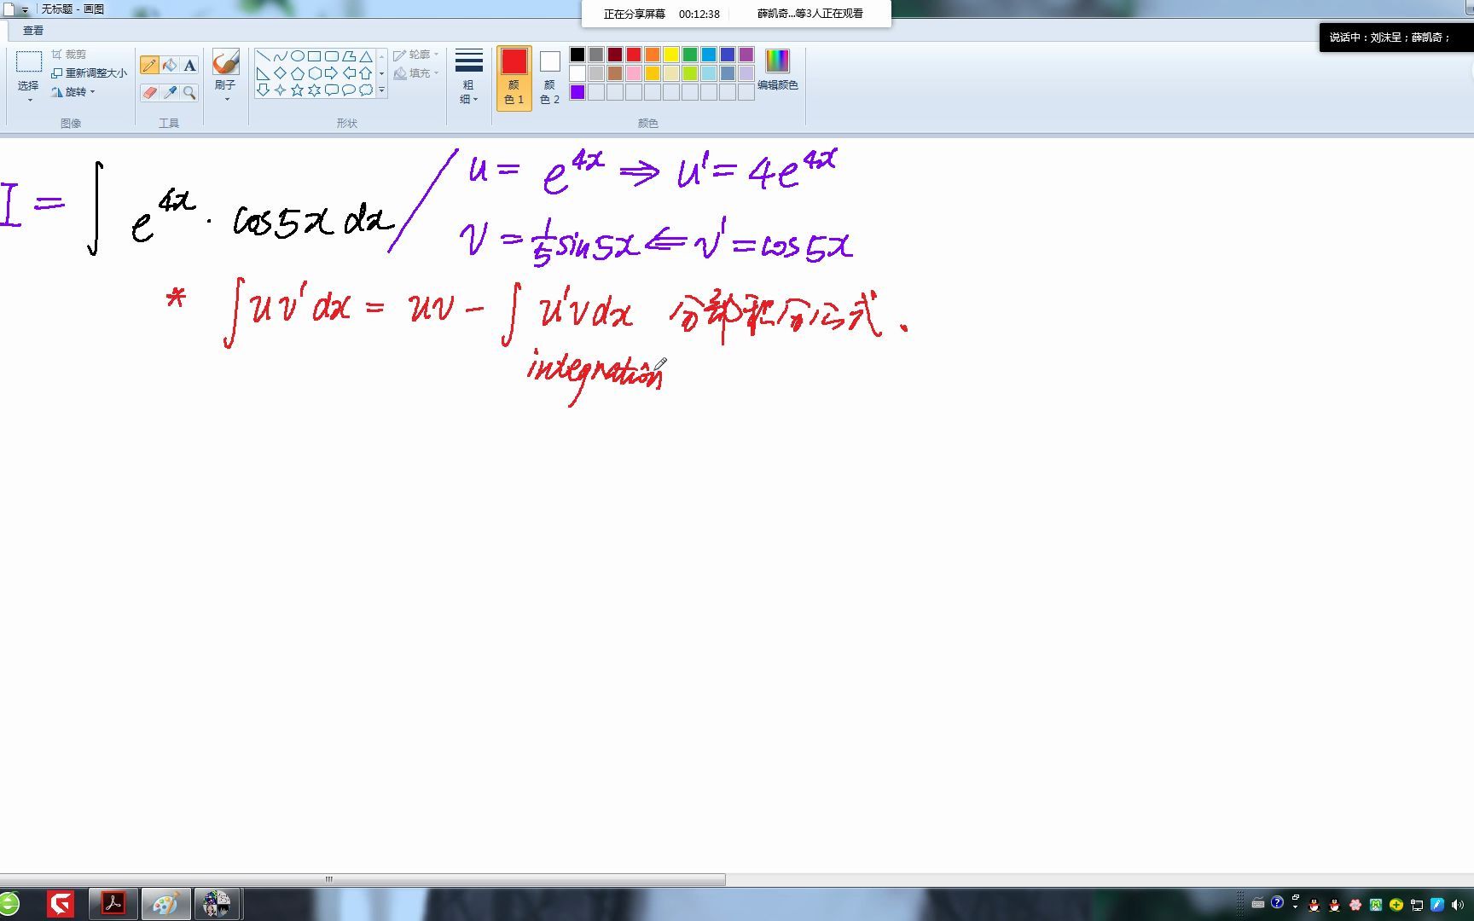Choose the Down arrow shape
Image resolution: width=1474 pixels, height=921 pixels.
click(263, 90)
